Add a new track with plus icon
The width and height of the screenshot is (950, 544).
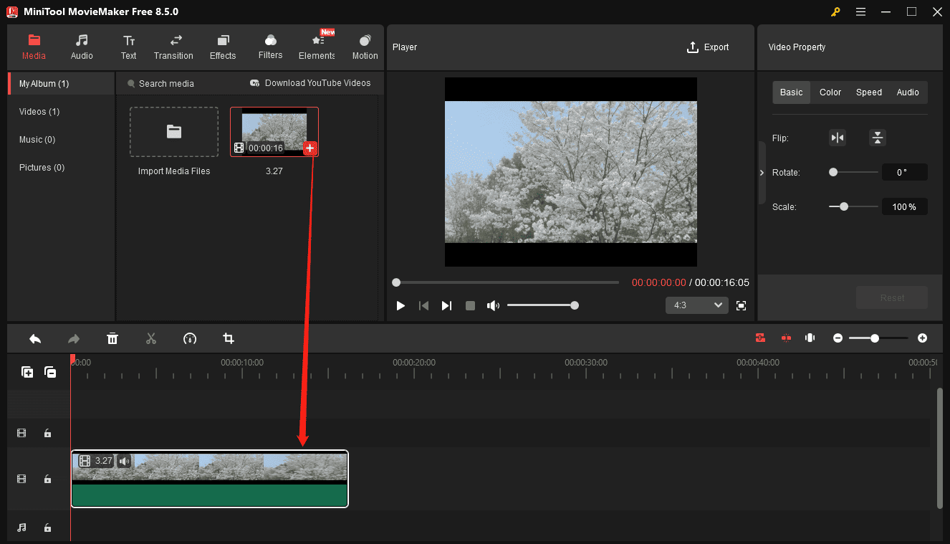(x=27, y=372)
